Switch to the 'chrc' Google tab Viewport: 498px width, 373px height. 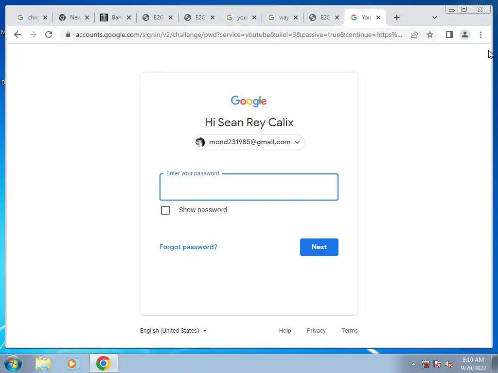pos(28,17)
